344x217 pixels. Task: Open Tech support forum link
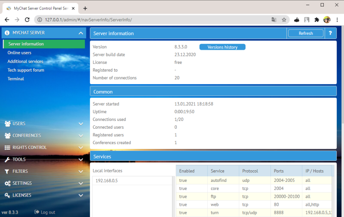pyautogui.click(x=26, y=70)
